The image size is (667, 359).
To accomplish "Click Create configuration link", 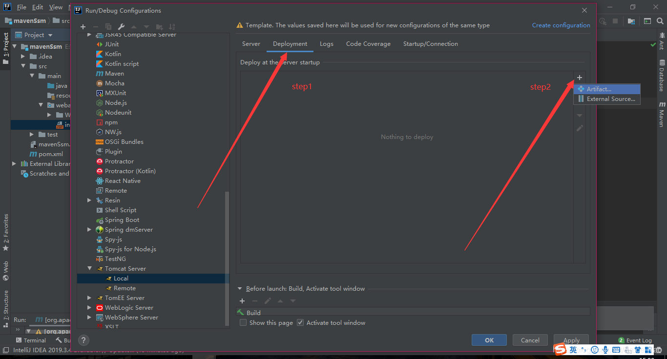I will pos(561,25).
